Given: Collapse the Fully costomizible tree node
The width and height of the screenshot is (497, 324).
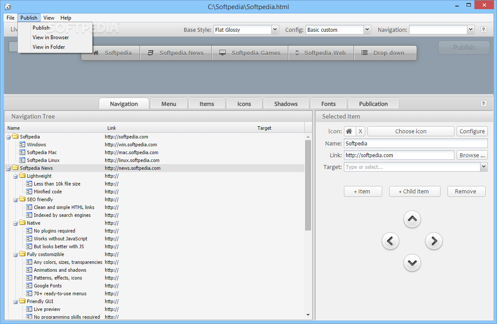Looking at the screenshot, I should 16,255.
